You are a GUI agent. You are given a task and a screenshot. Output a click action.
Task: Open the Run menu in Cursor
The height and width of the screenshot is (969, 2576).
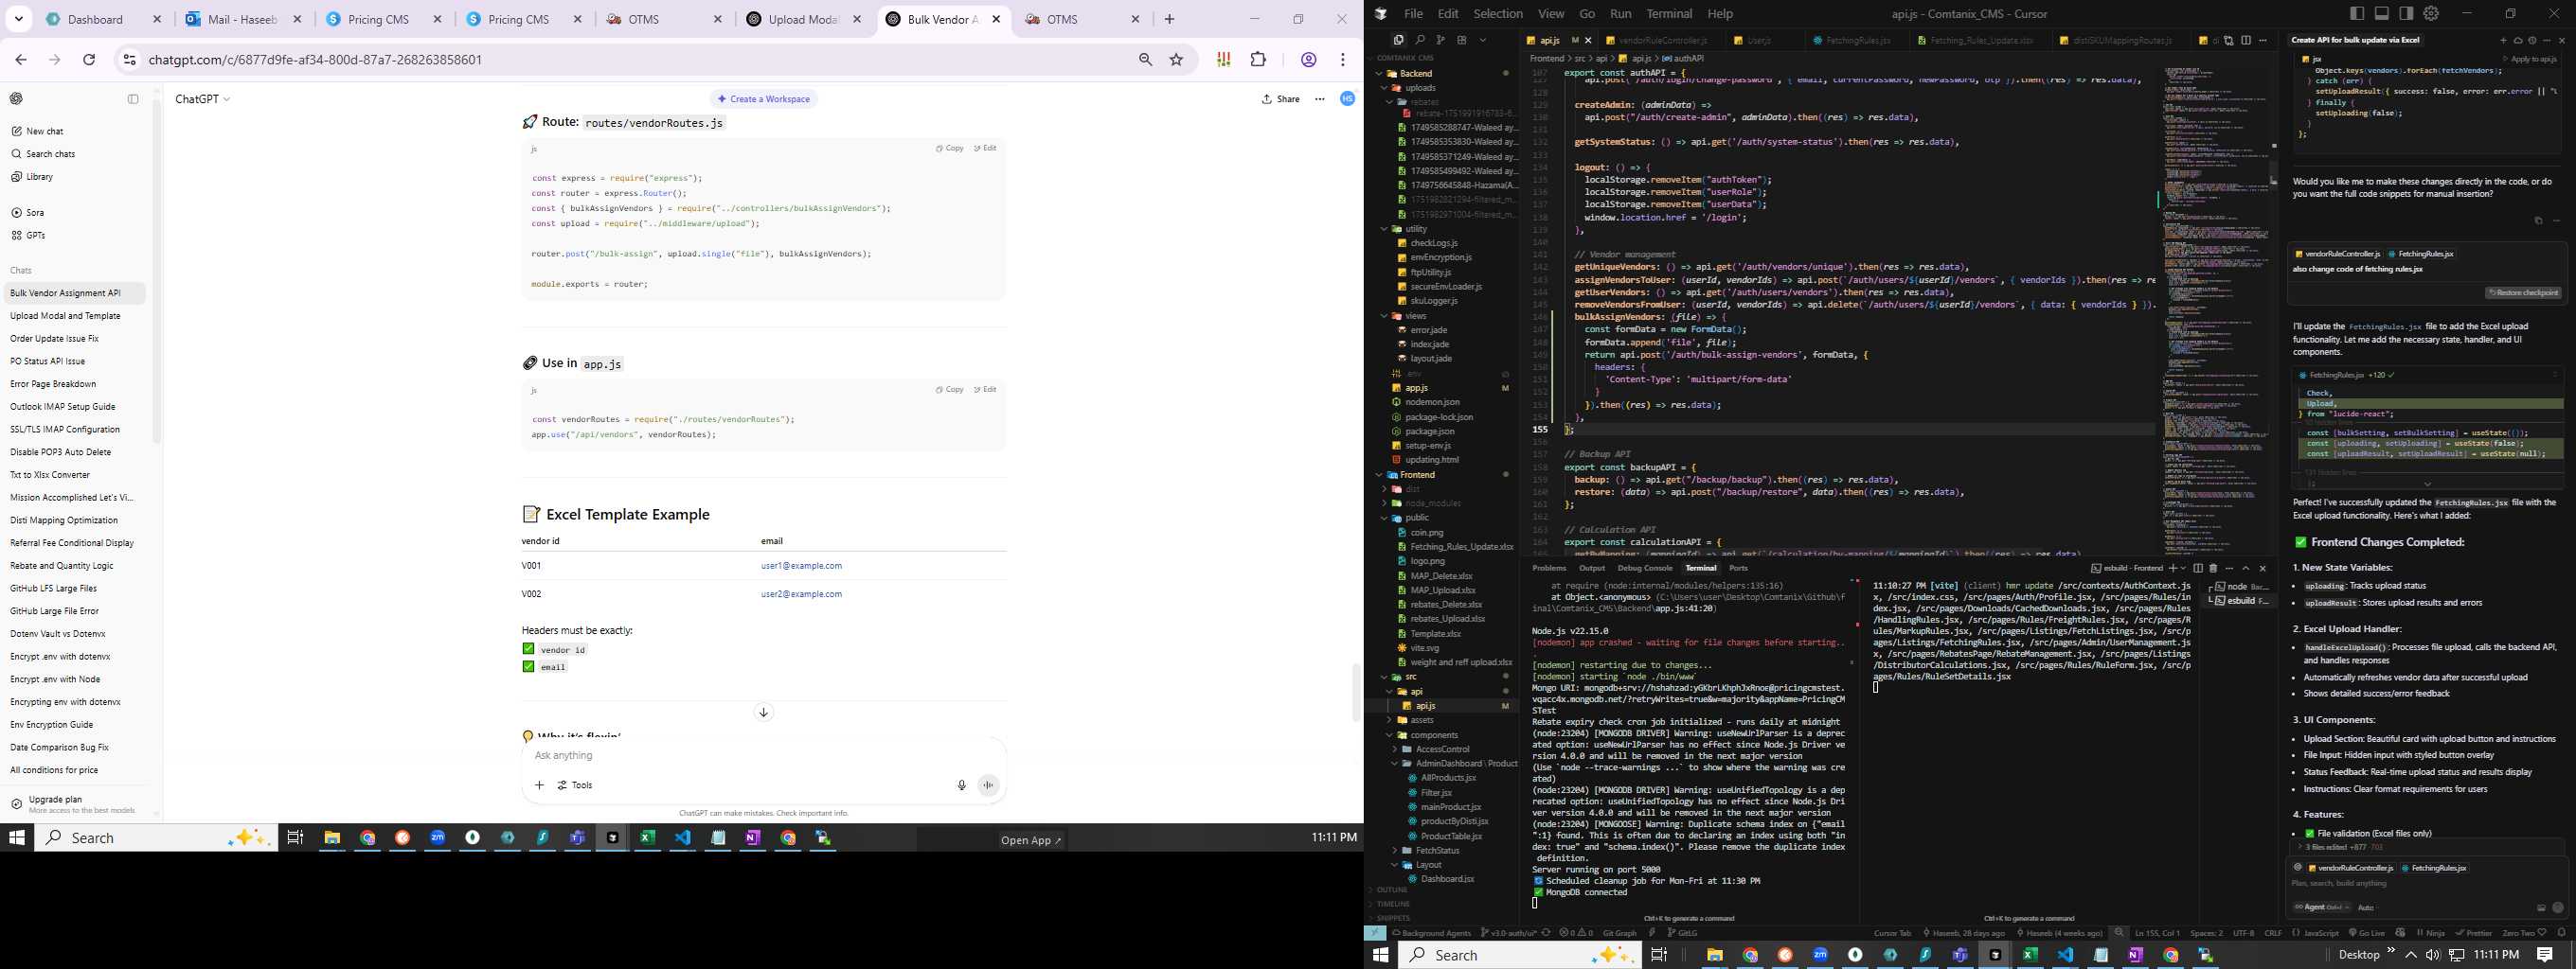pyautogui.click(x=1620, y=13)
